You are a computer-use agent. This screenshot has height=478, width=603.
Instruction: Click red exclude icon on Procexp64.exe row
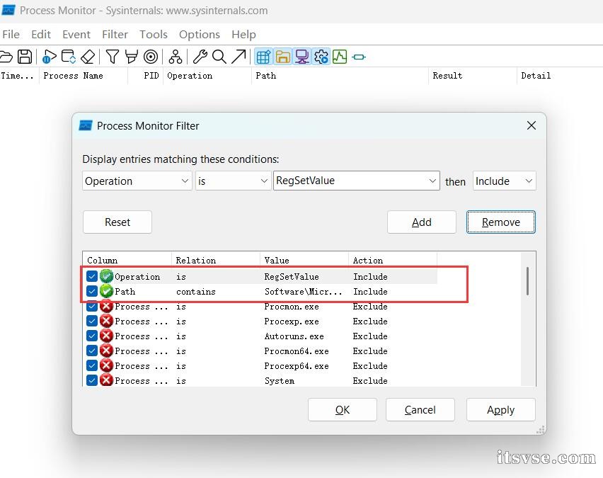(x=107, y=365)
